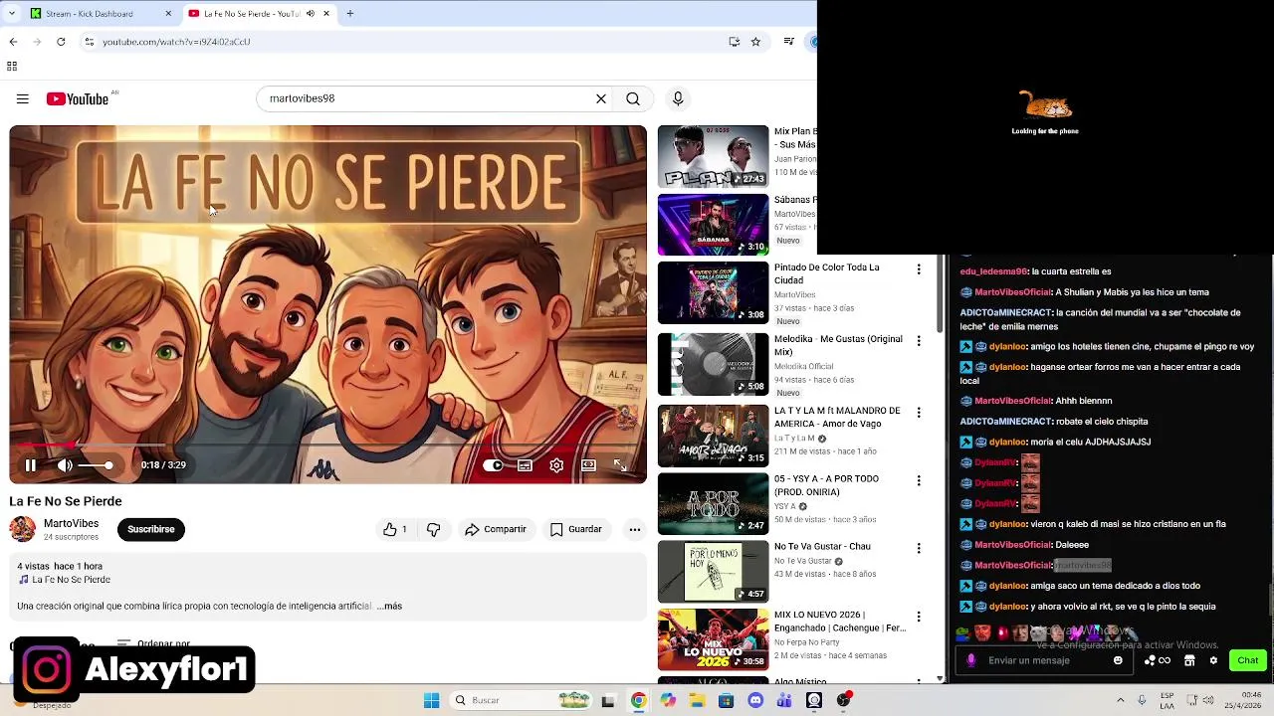Open Discord from taskbar

pyautogui.click(x=755, y=700)
